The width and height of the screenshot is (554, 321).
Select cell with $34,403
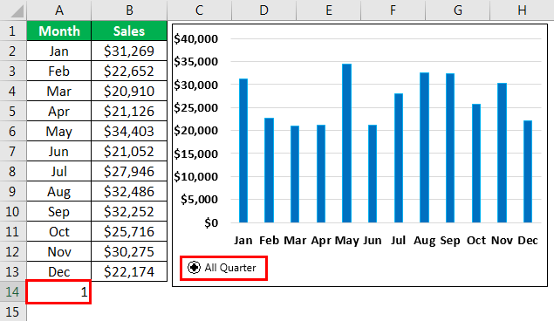pyautogui.click(x=129, y=132)
